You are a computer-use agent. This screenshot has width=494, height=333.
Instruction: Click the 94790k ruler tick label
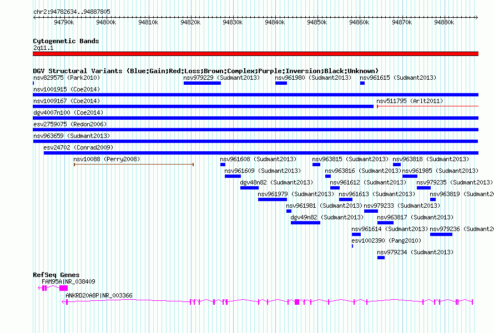click(x=64, y=22)
